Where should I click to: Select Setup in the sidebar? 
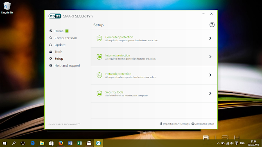[x=59, y=59]
